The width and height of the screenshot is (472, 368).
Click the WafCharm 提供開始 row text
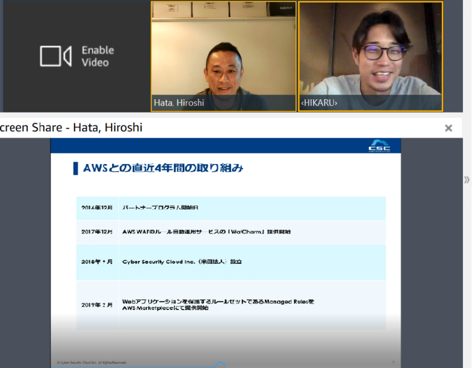pos(206,232)
